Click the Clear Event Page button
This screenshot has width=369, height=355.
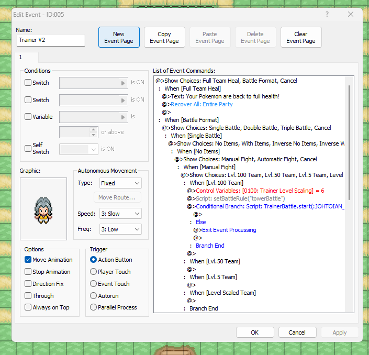pyautogui.click(x=301, y=38)
